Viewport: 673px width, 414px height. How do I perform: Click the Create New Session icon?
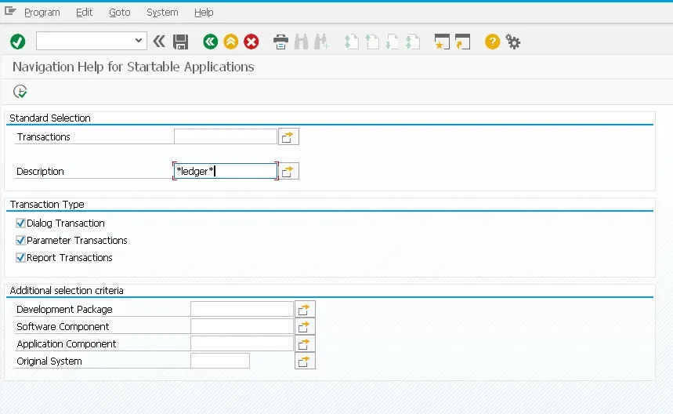(442, 42)
